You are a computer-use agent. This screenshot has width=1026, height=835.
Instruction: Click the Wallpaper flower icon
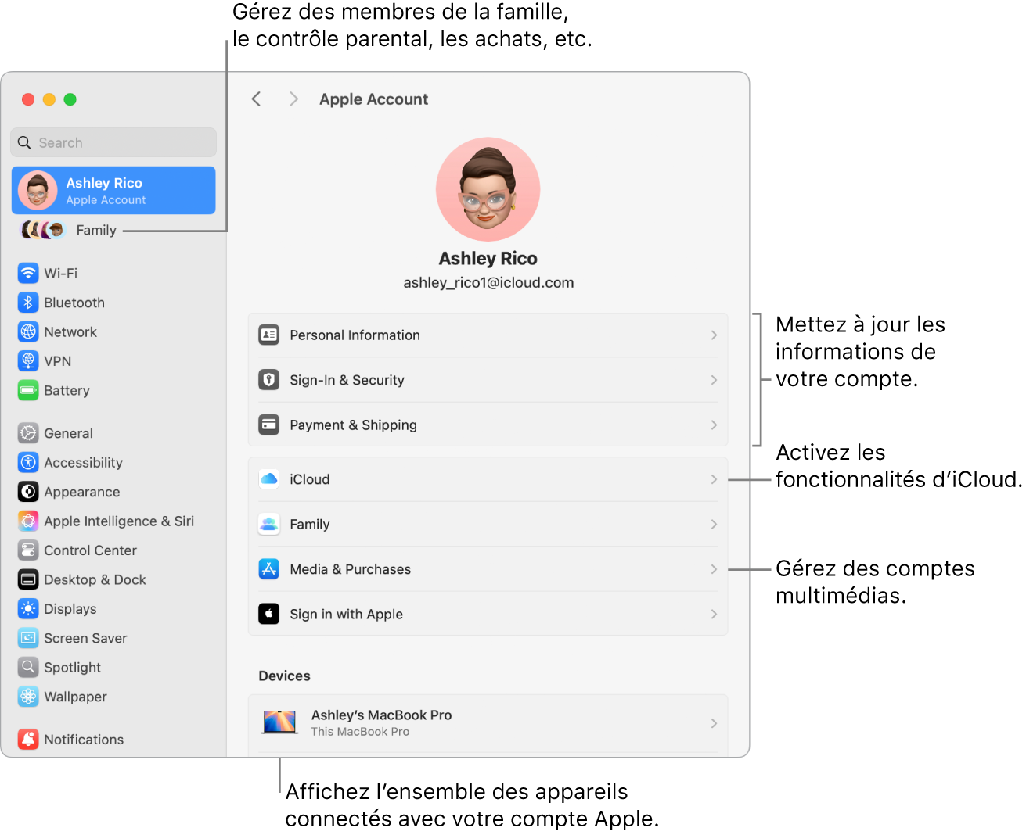(28, 697)
